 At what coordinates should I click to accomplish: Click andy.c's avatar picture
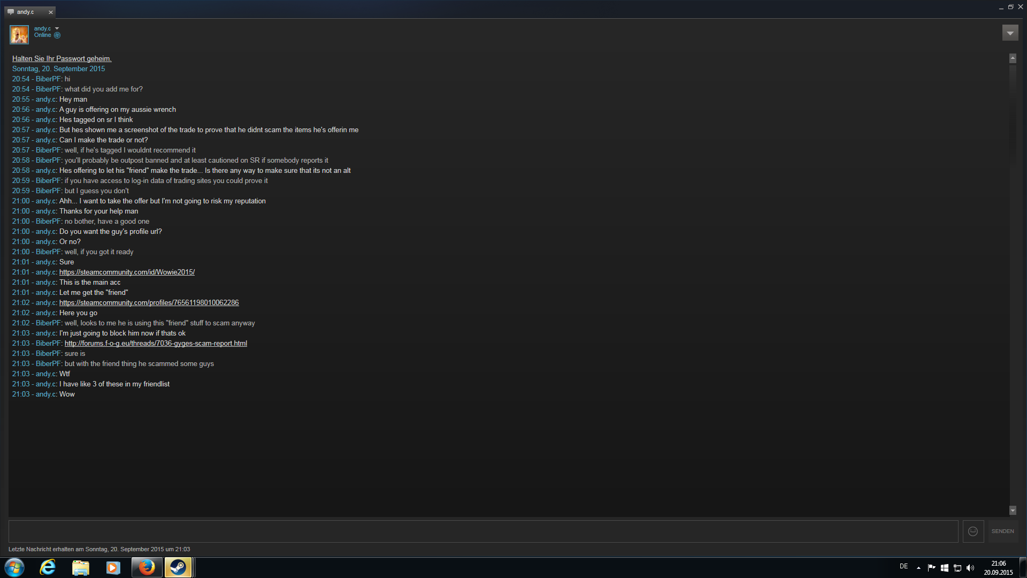(x=19, y=35)
